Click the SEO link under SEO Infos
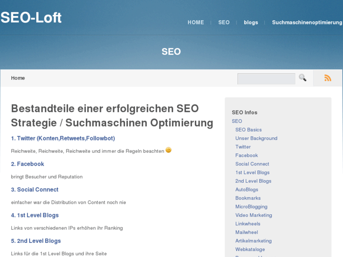The height and width of the screenshot is (257, 343). pos(237,121)
